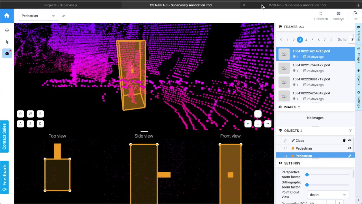362x204 pixels.
Task: Go to frames page 4
Action: click(306, 40)
